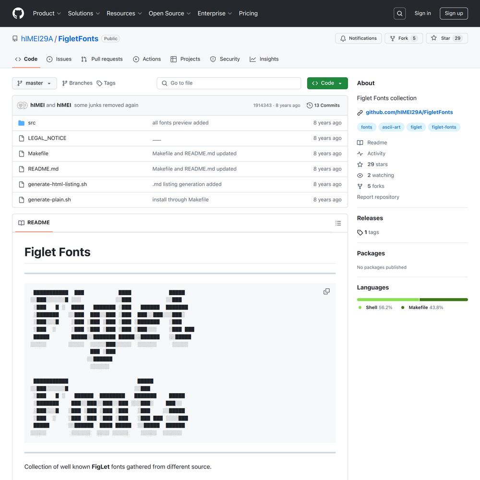Click the Sign in link
Viewport: 480px width, 480px height.
(422, 13)
